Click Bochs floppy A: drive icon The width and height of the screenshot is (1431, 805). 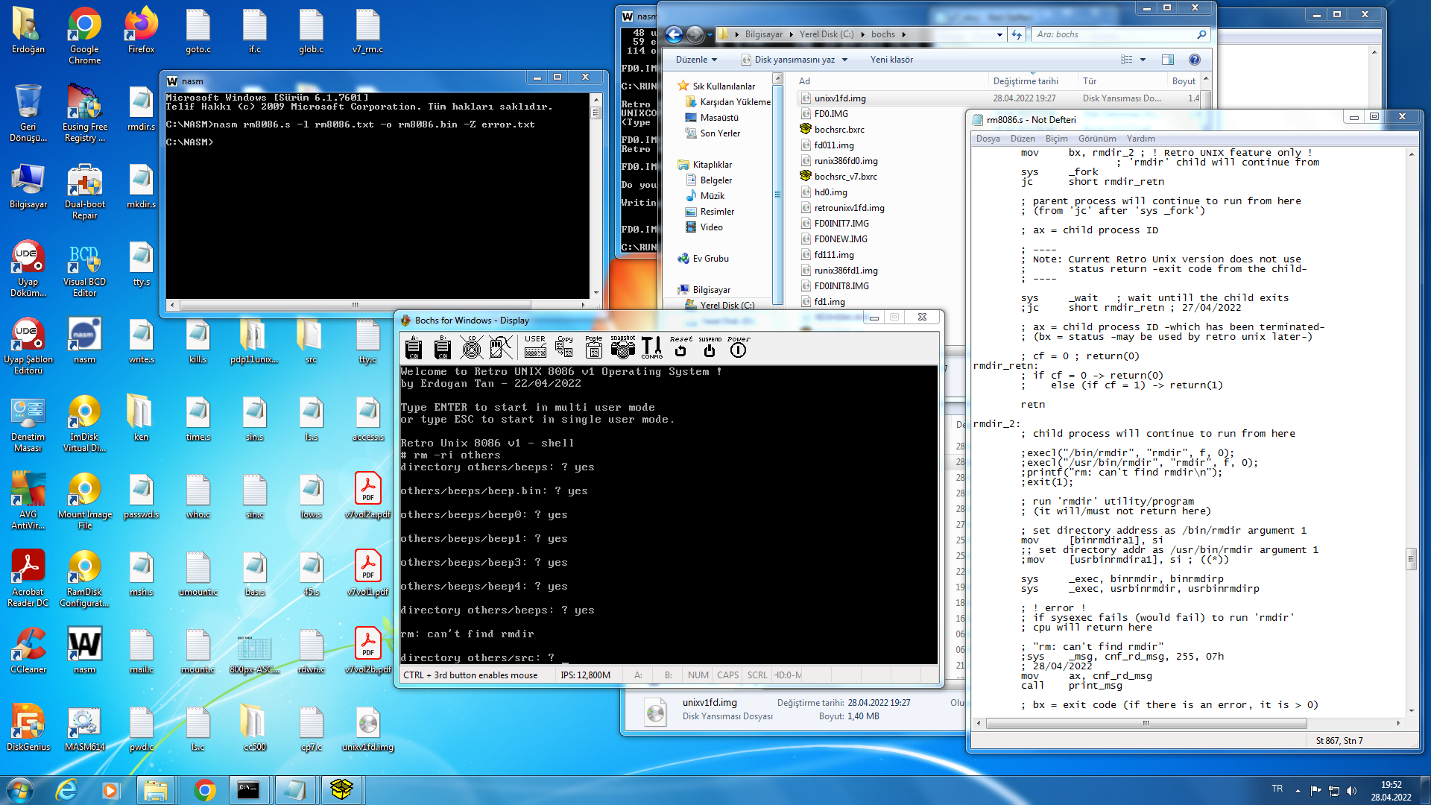414,347
